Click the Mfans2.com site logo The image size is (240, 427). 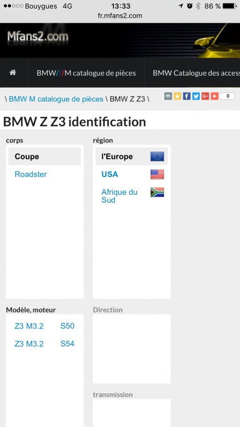tap(38, 36)
